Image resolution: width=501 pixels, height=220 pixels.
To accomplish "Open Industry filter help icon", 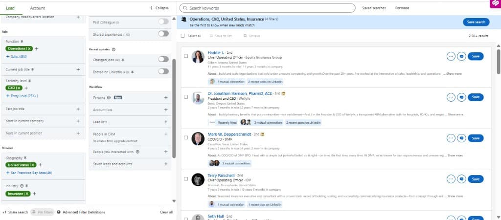I will 22,186.
